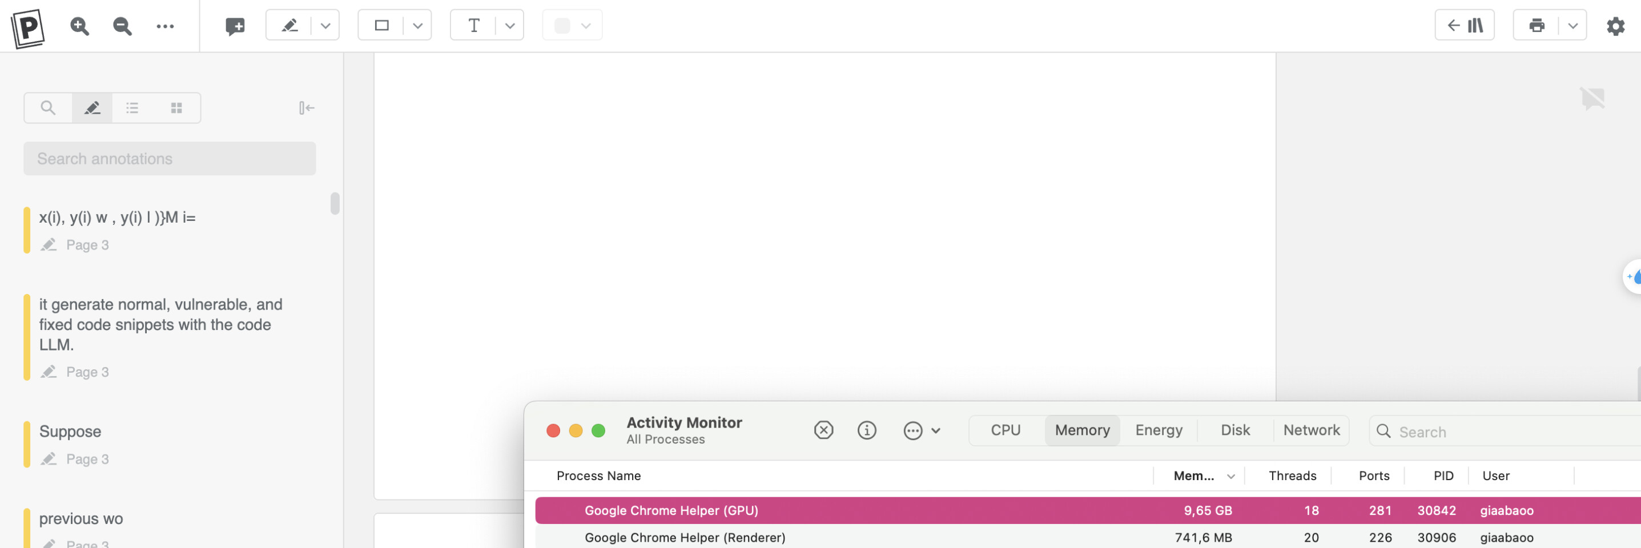The height and width of the screenshot is (548, 1641).
Task: Open the disabled color picker swatch
Action: [x=562, y=26]
